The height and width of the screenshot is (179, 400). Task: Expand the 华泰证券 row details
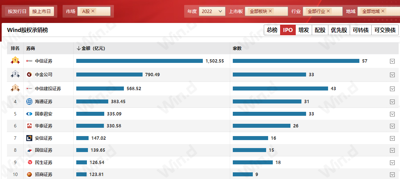[x=392, y=126]
